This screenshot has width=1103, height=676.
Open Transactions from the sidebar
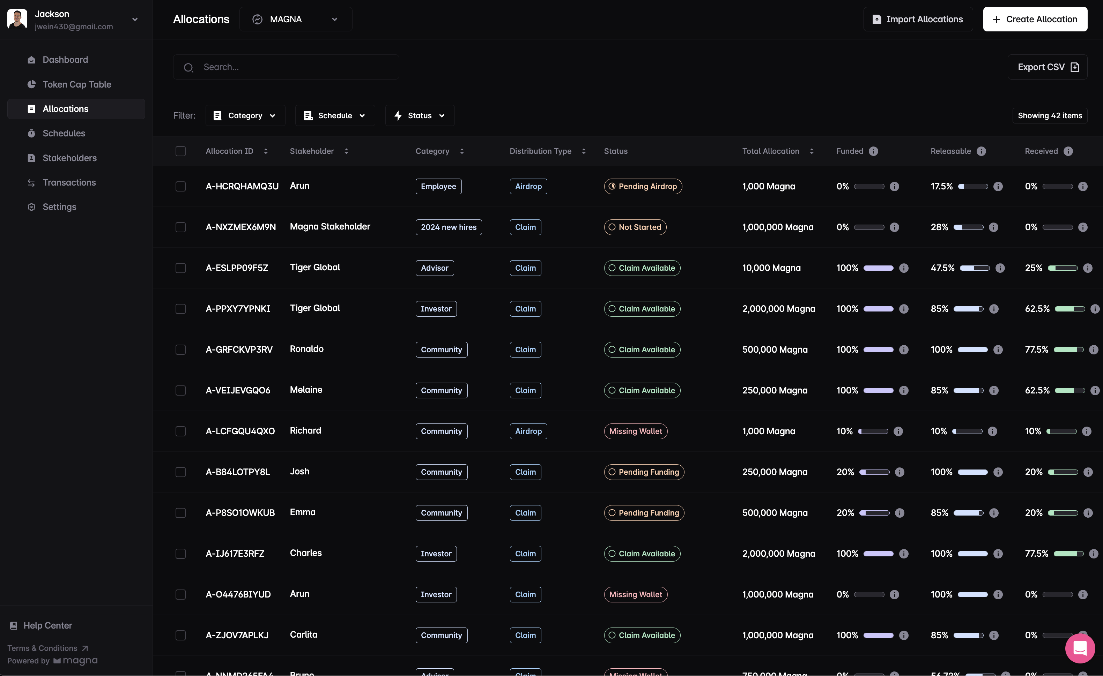coord(69,182)
